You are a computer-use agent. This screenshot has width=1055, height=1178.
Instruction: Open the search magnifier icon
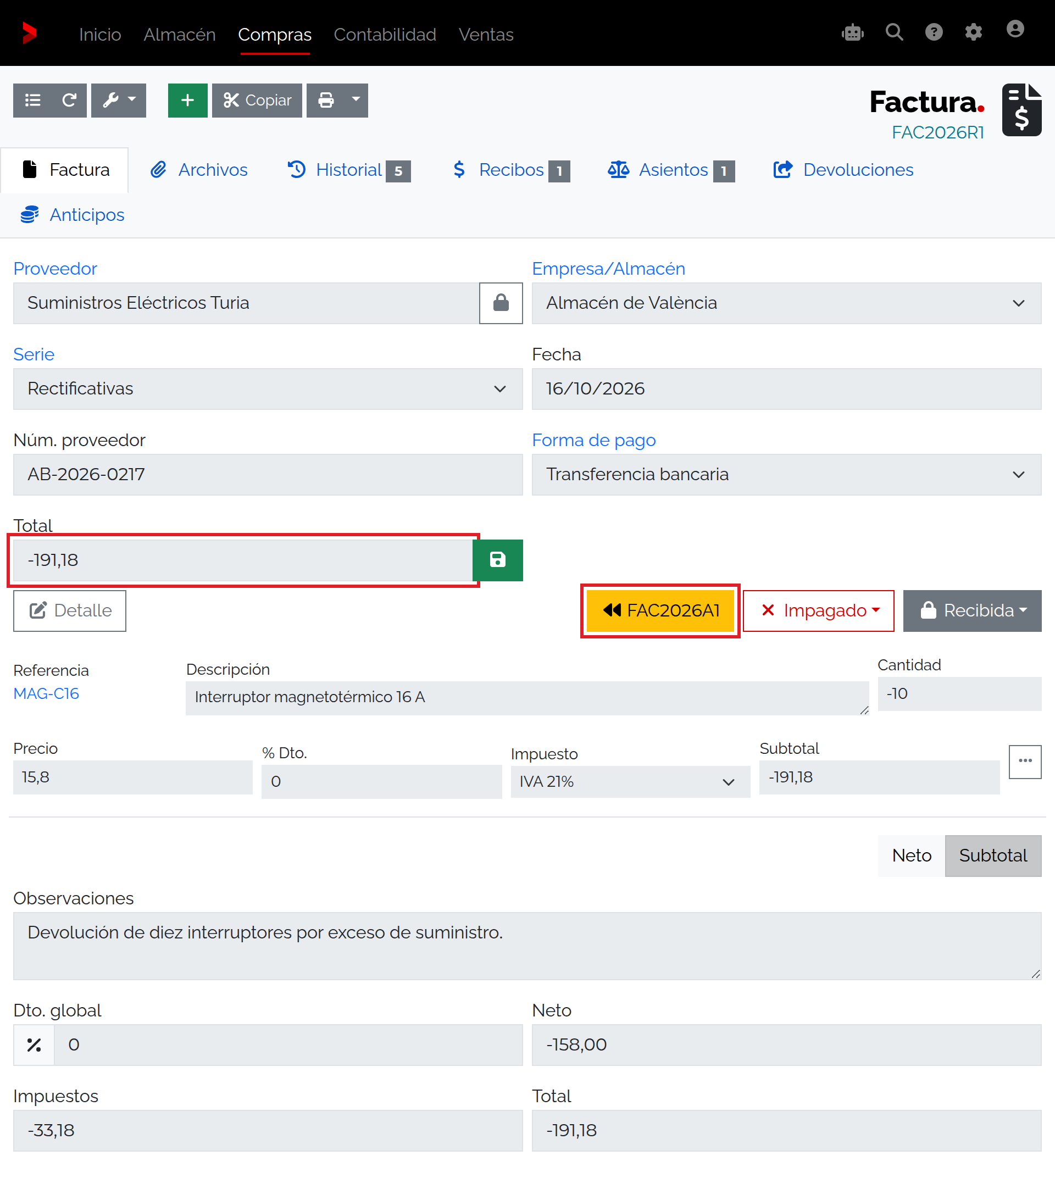894,32
